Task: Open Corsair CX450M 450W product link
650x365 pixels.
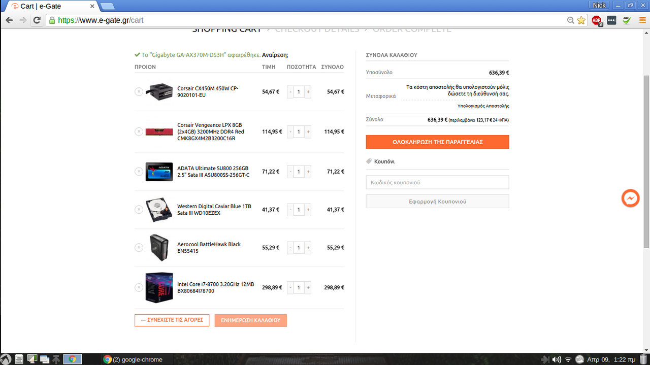Action: pyautogui.click(x=208, y=92)
